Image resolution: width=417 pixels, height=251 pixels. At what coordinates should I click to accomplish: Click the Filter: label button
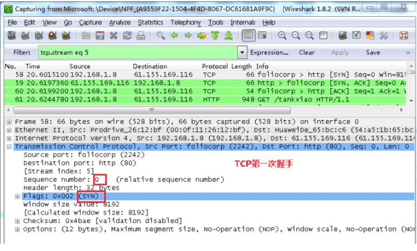tap(22, 52)
